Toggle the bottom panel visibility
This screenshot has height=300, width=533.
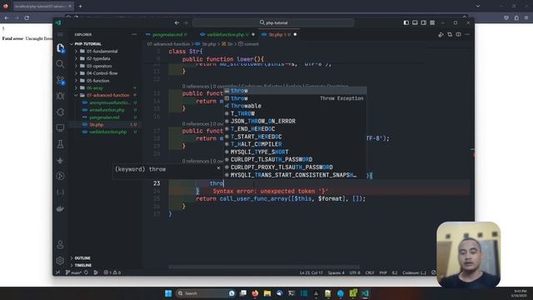click(415, 22)
